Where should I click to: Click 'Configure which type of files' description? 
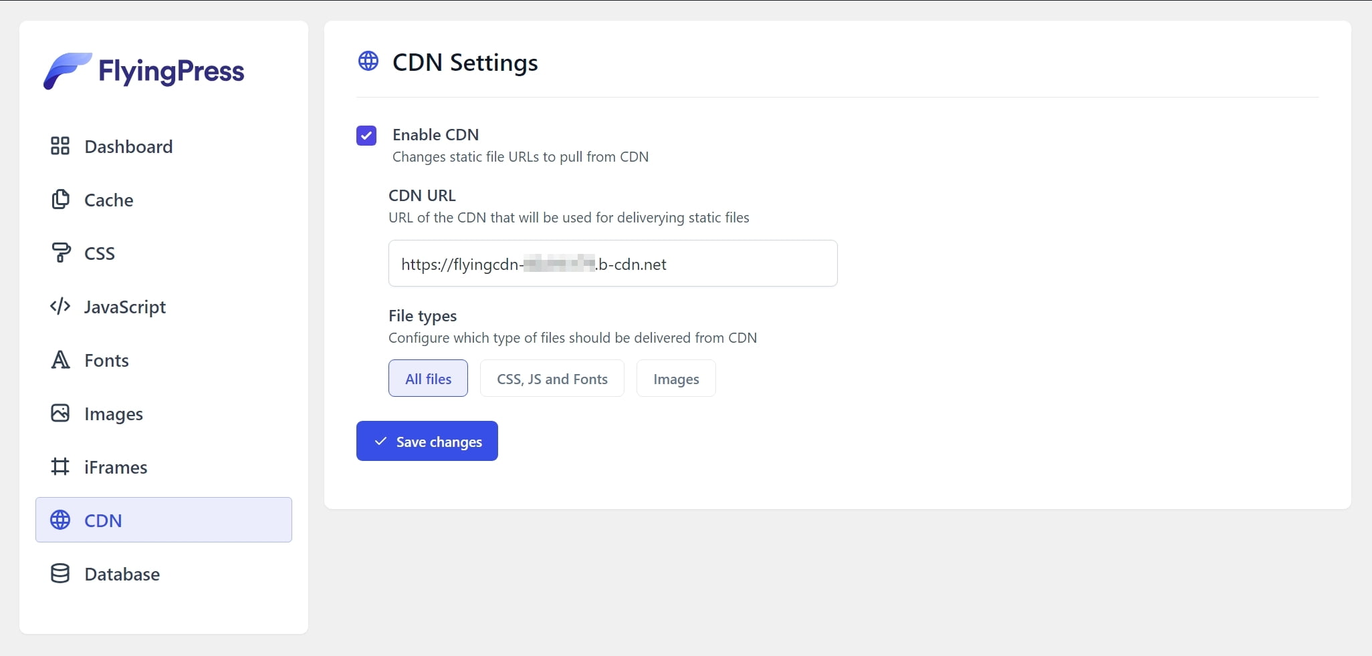point(572,337)
